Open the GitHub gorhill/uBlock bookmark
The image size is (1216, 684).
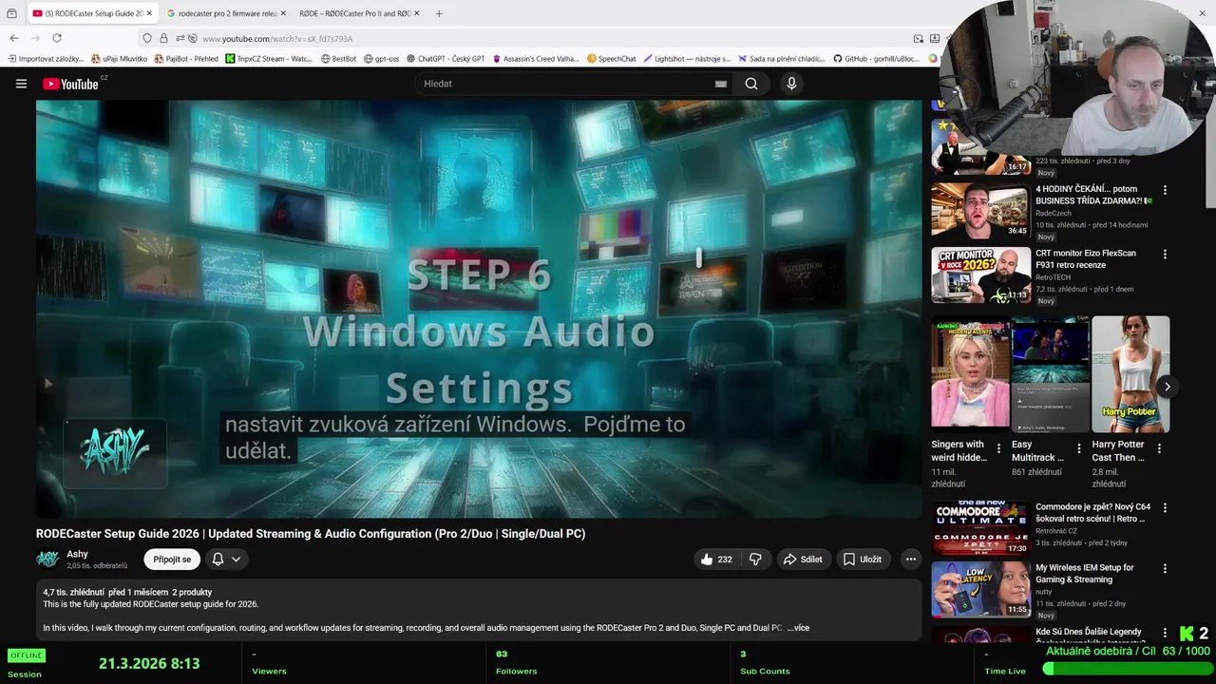[876, 59]
